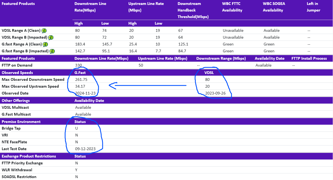Select the FTTP Priority Exchange row label
Viewport: 333px width, 180px height.
pyautogui.click(x=22, y=163)
